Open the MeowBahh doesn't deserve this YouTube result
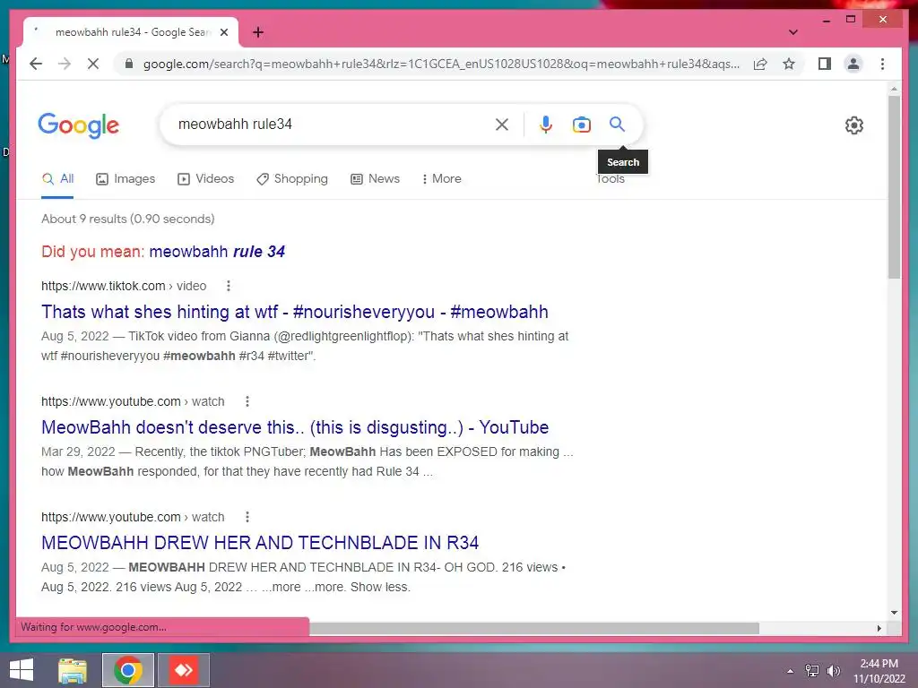The width and height of the screenshot is (918, 688). click(294, 427)
